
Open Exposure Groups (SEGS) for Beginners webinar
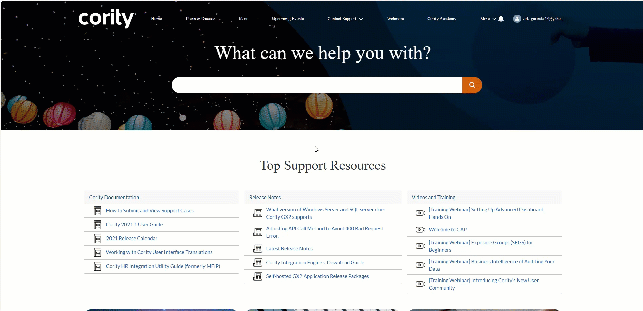click(481, 246)
